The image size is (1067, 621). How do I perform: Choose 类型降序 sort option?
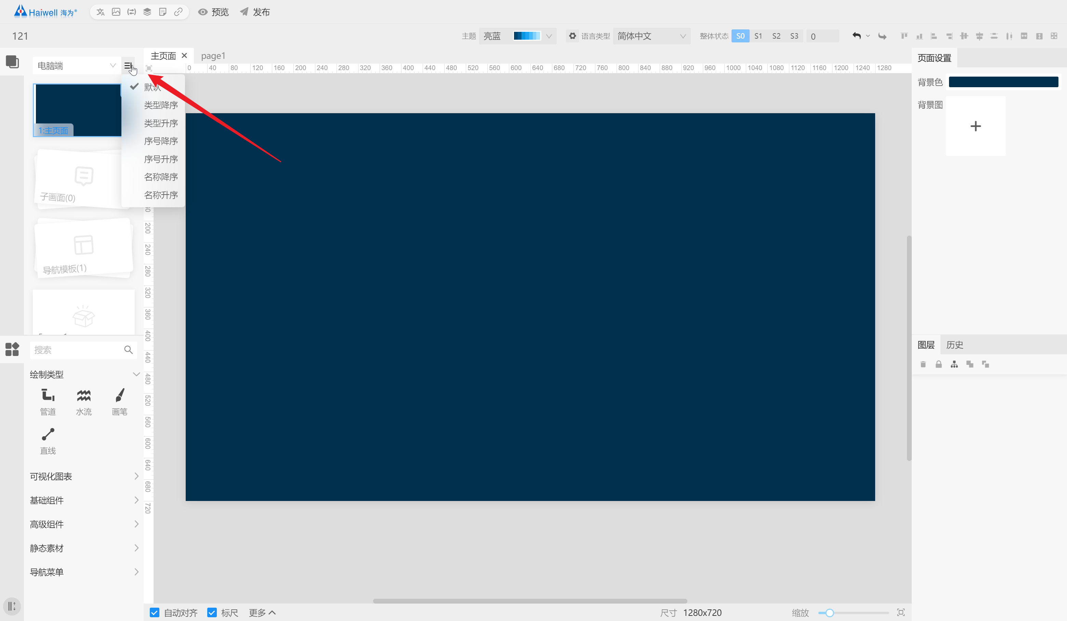160,105
